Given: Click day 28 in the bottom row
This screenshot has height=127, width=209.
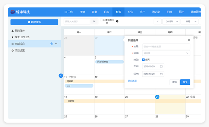Looking at the screenshot, I should click(x=157, y=116).
